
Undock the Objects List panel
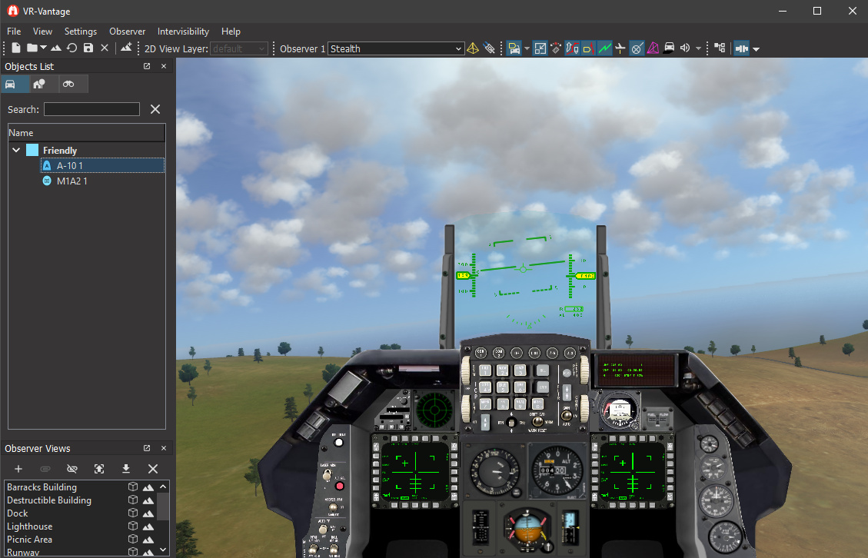coord(147,66)
